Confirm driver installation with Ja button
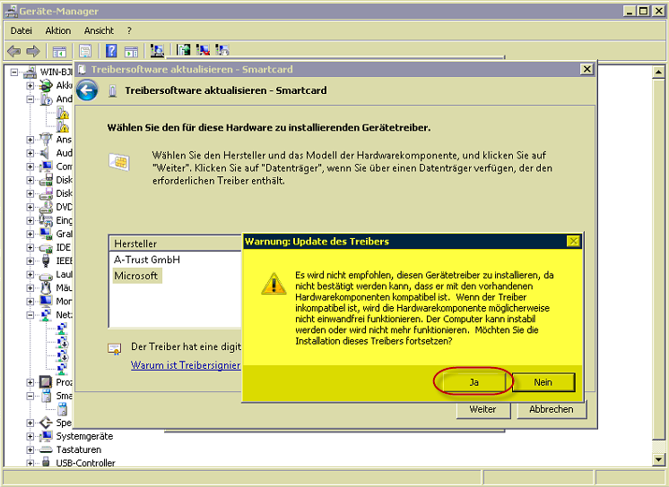Image resolution: width=669 pixels, height=487 pixels. 474,381
